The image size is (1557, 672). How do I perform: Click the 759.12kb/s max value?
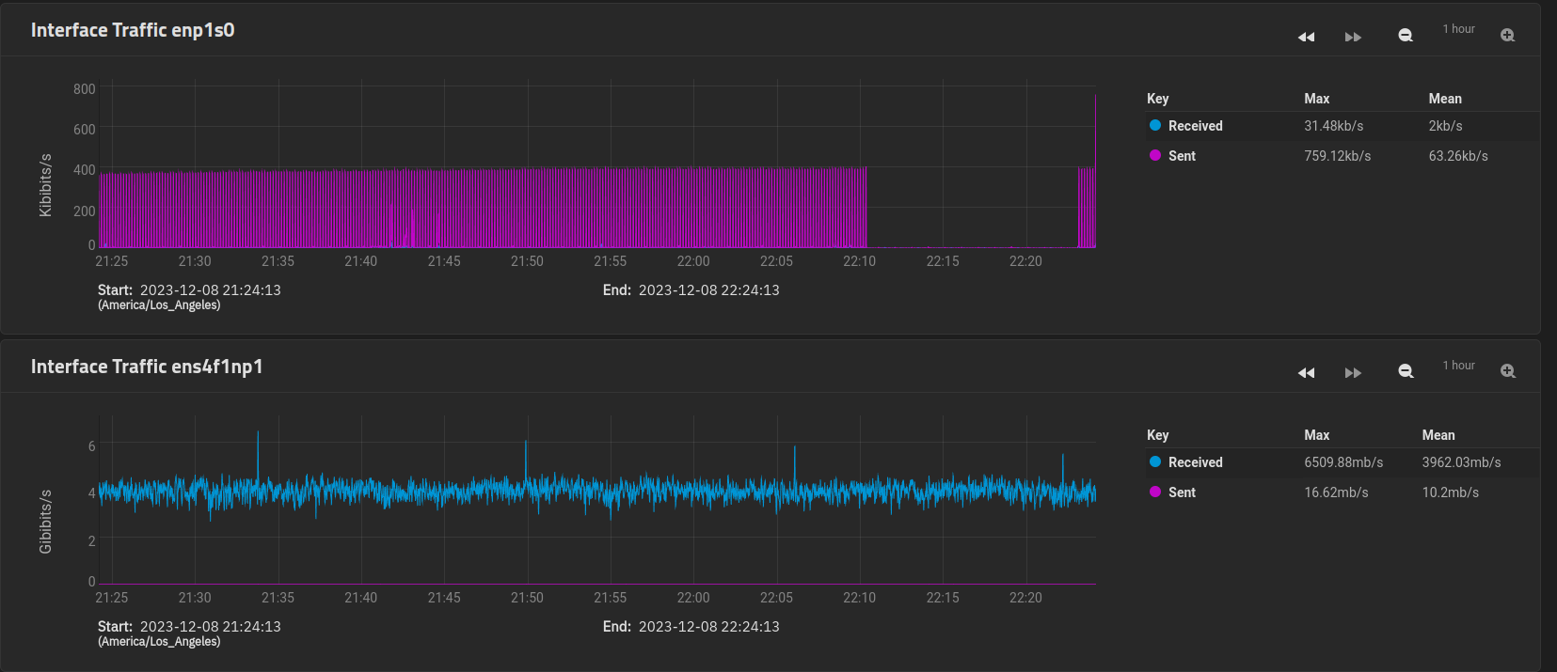pyautogui.click(x=1338, y=156)
